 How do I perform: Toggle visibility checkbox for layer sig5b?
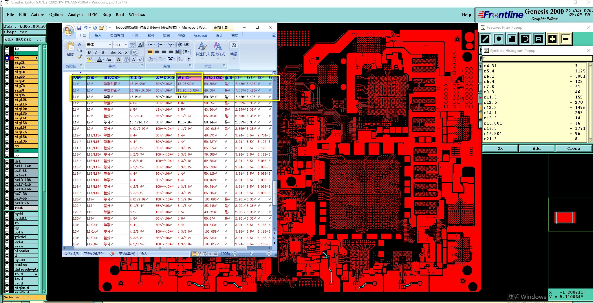(x=7, y=76)
